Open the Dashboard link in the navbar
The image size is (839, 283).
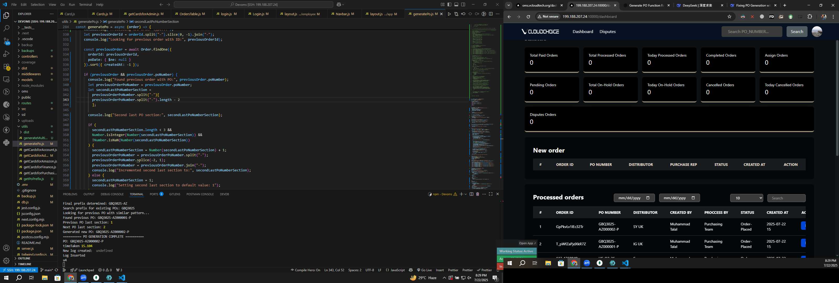click(583, 32)
